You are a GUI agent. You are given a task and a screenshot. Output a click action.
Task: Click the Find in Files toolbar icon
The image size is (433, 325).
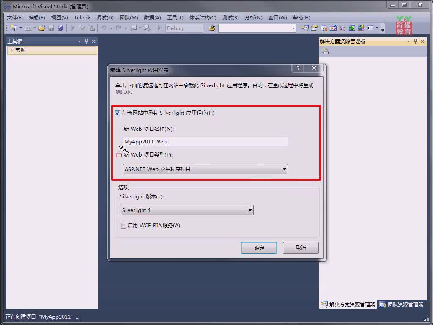point(212,28)
